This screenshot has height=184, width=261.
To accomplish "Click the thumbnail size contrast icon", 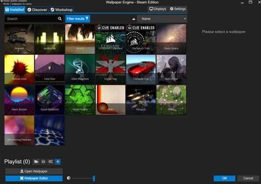I will (69, 178).
